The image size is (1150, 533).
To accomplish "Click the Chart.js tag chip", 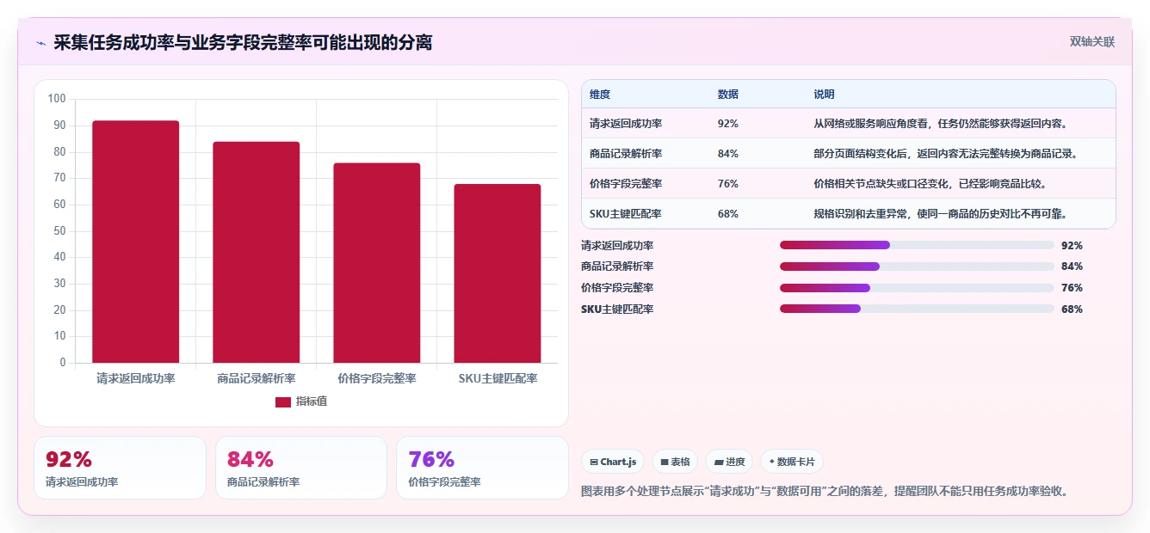I will coord(613,462).
